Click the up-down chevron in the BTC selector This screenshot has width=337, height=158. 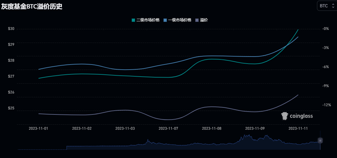click(333, 6)
